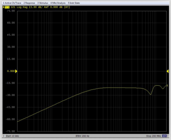This screenshot has width=171, height=140.
Task: Select the highlighted Tr1 trace label
Action: click(x=7, y=7)
